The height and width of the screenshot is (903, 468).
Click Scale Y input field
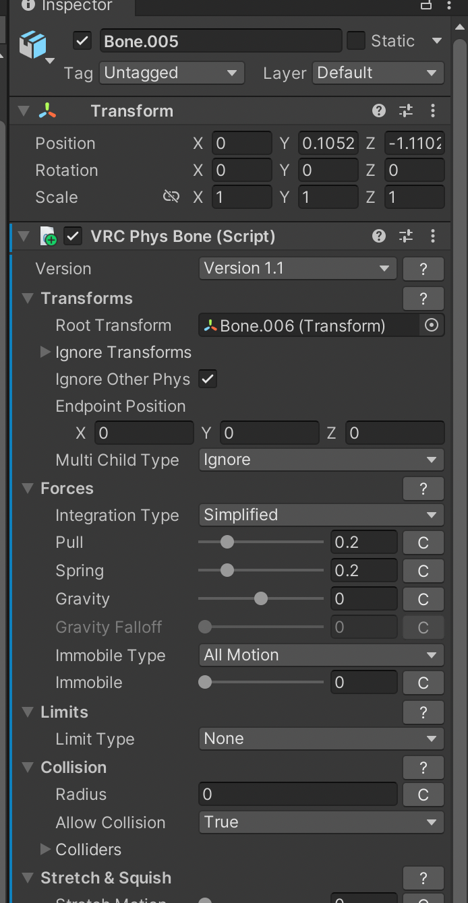tap(328, 197)
